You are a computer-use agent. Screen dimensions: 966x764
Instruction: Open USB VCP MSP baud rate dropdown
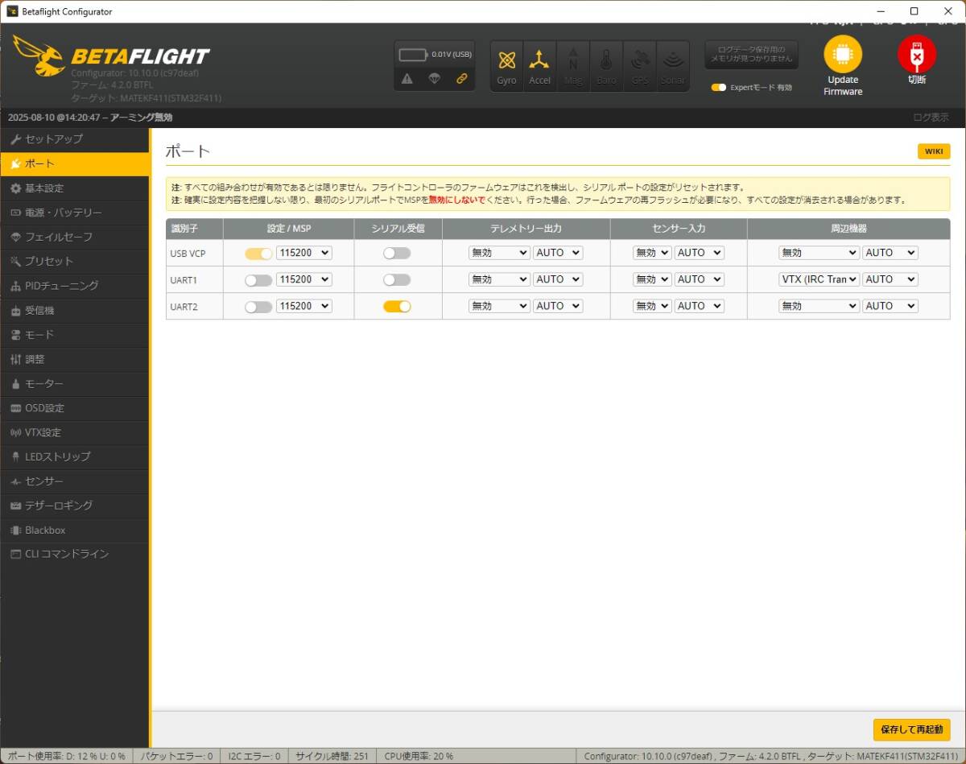pos(303,253)
